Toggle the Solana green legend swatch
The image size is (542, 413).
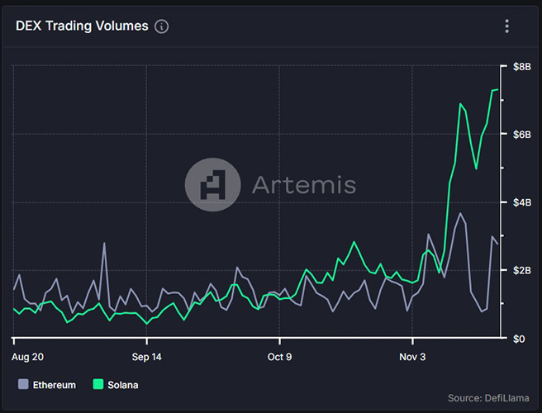click(x=97, y=385)
